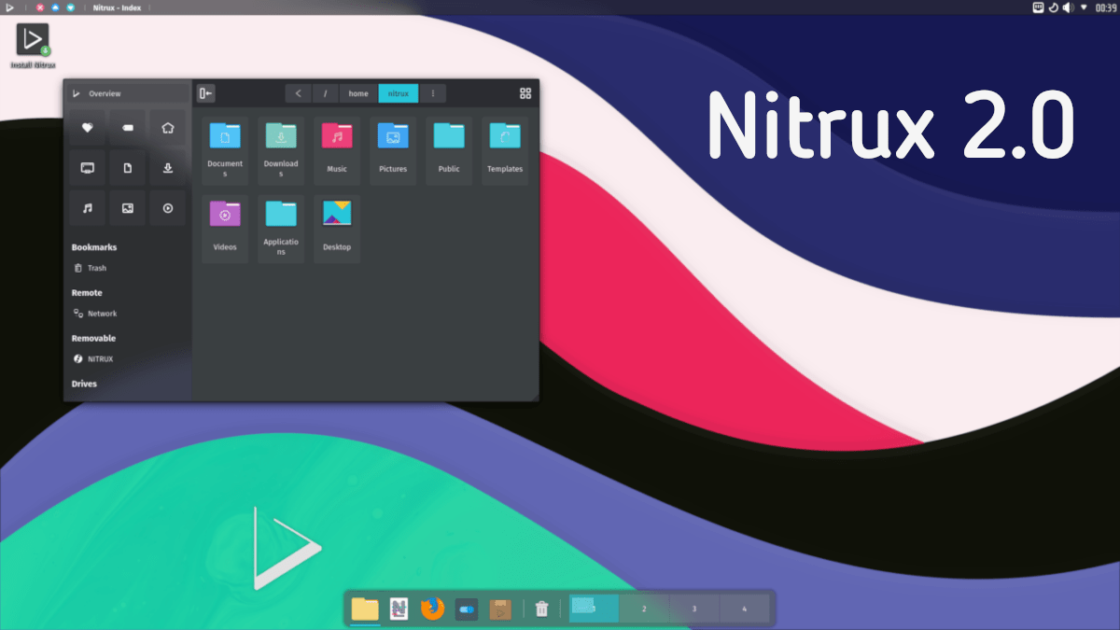Open the brown package app in dock
The image size is (1120, 630).
click(x=501, y=609)
